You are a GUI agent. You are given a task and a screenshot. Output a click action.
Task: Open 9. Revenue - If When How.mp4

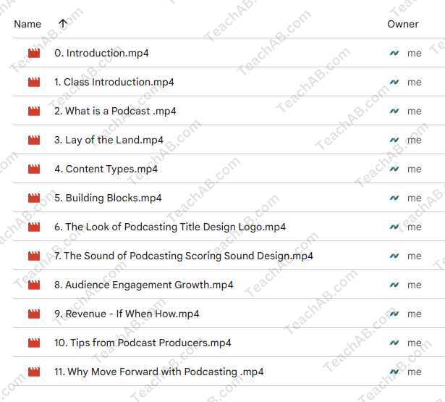click(x=126, y=314)
